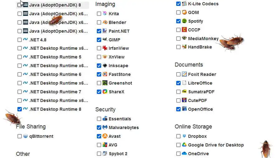Enable the HandBrake checkbox

click(x=178, y=47)
